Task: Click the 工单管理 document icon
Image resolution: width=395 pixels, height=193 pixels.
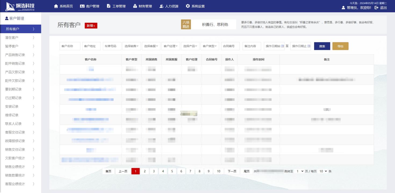Action: (109, 6)
